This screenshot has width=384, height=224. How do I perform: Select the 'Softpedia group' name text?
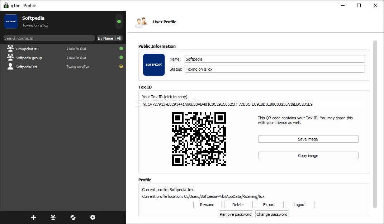point(29,58)
